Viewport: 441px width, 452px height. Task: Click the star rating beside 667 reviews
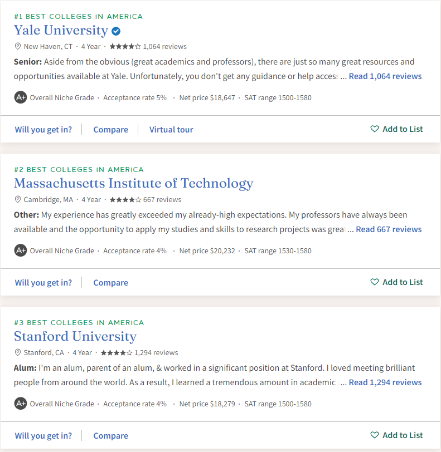pos(125,199)
